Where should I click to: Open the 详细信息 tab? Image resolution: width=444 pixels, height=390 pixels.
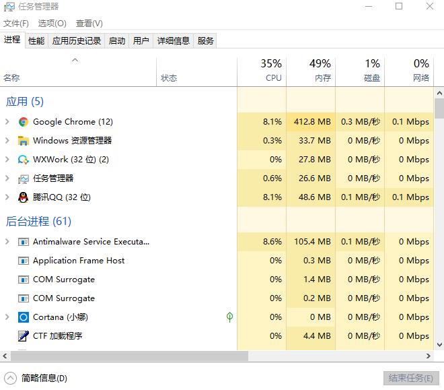(x=174, y=41)
